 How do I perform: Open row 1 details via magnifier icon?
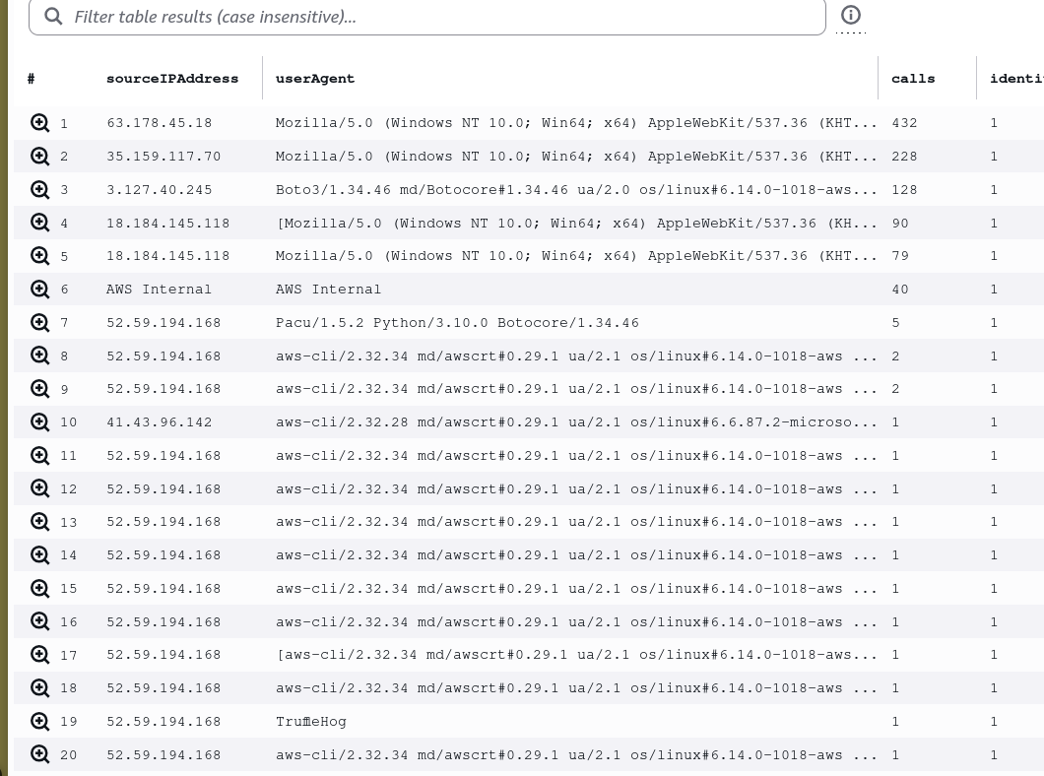coord(40,123)
